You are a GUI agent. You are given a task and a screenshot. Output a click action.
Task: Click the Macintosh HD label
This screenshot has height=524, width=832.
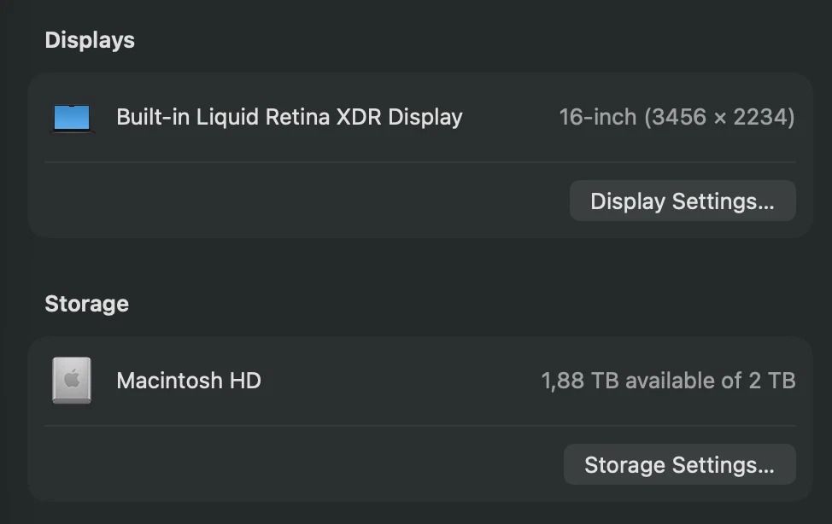coord(189,381)
